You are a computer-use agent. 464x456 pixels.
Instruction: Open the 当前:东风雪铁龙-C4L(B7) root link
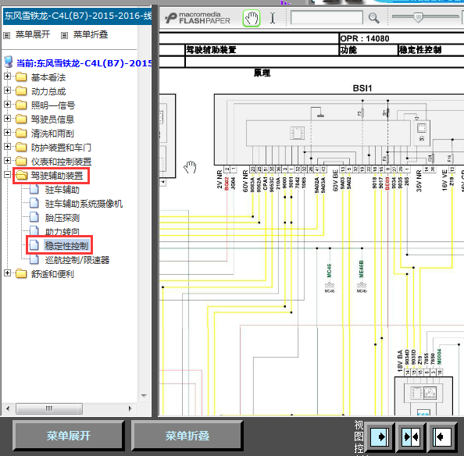[84, 63]
